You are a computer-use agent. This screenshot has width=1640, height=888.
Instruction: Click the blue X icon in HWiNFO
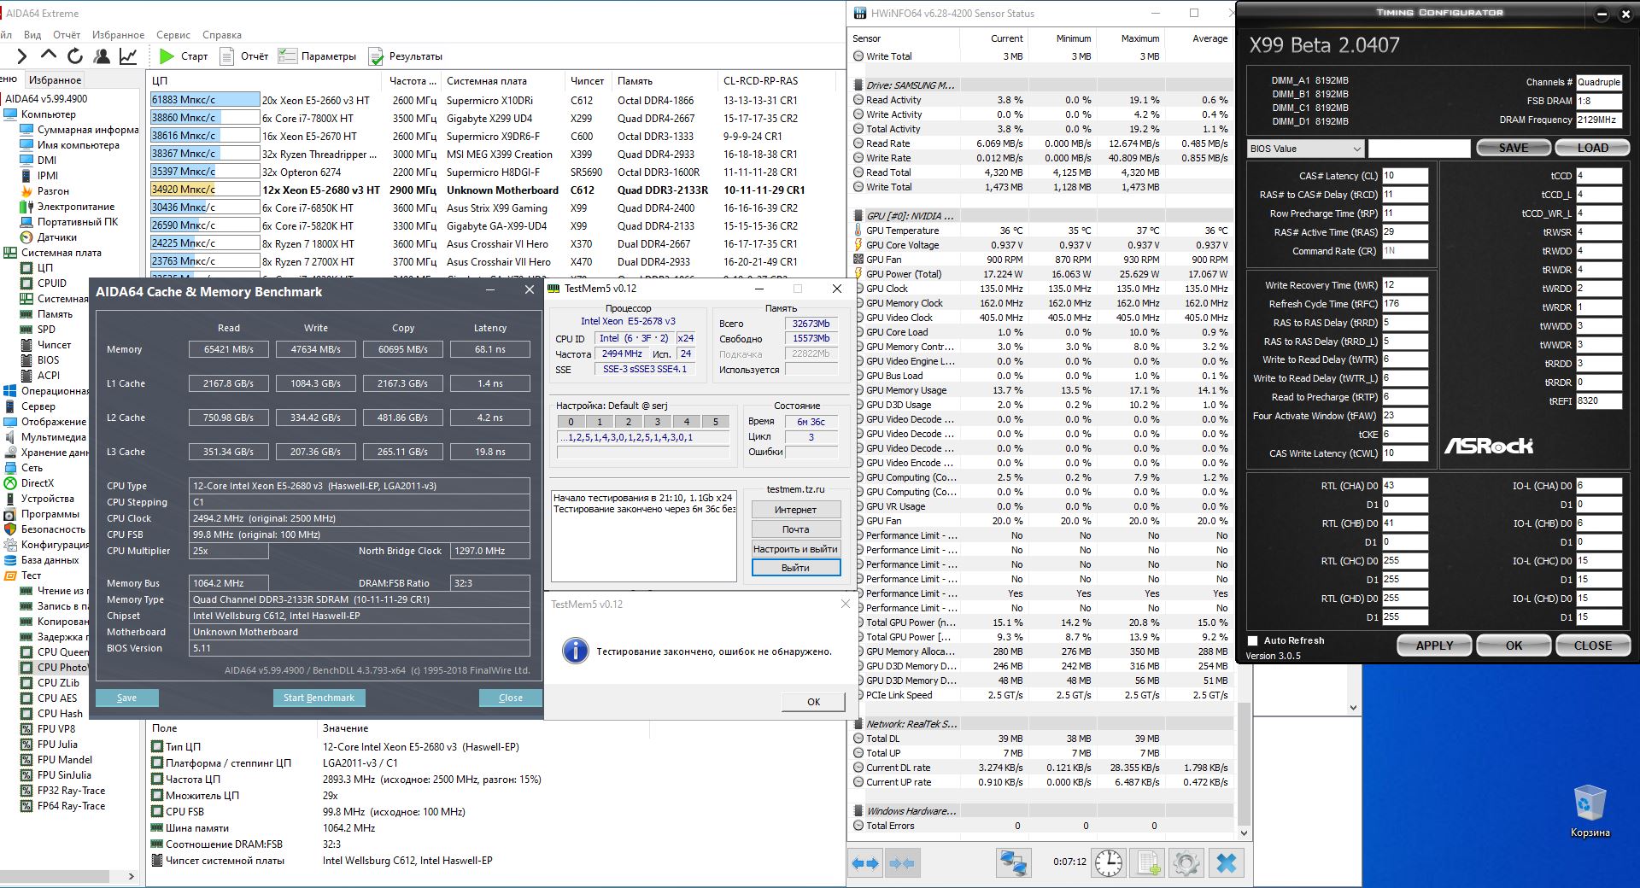(1226, 862)
